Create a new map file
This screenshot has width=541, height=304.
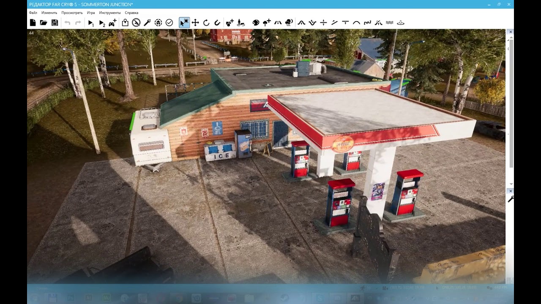[x=33, y=23]
